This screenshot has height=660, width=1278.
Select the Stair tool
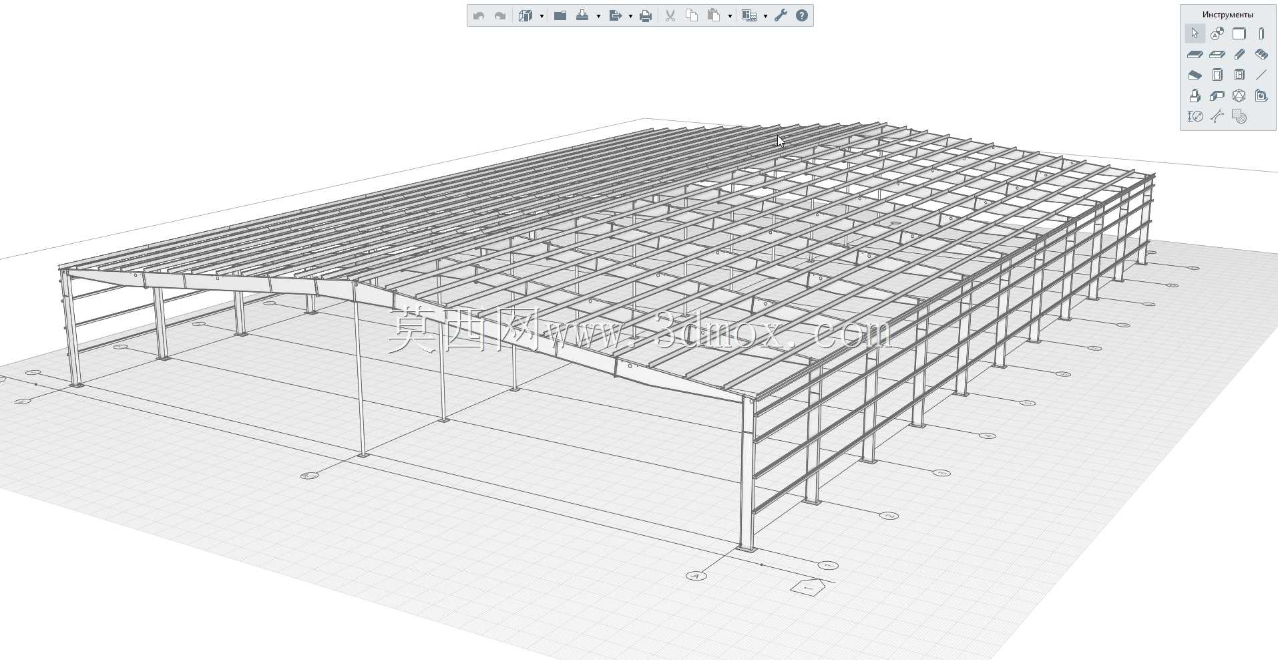point(1261,54)
